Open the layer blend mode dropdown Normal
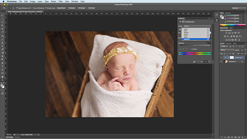 227,50
